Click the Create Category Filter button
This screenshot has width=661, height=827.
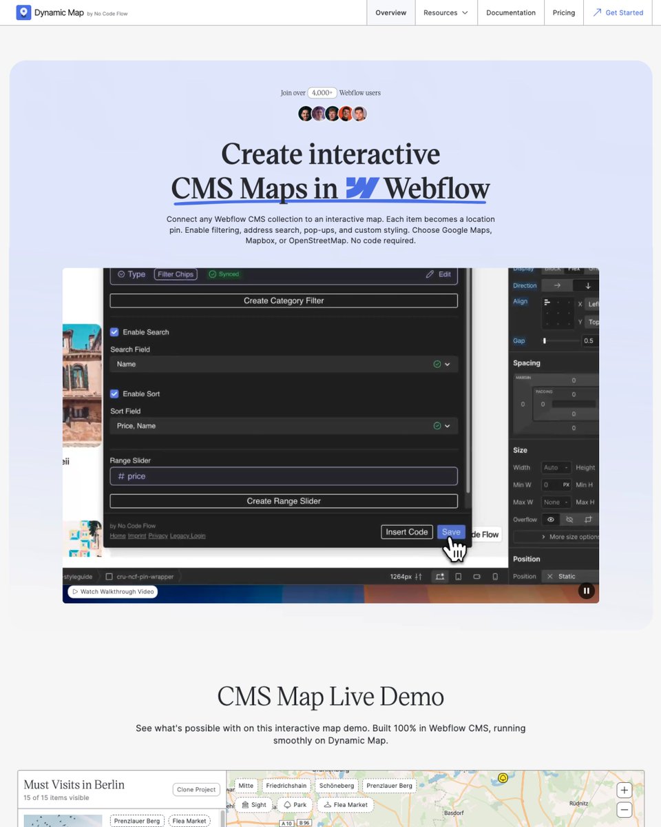284,300
